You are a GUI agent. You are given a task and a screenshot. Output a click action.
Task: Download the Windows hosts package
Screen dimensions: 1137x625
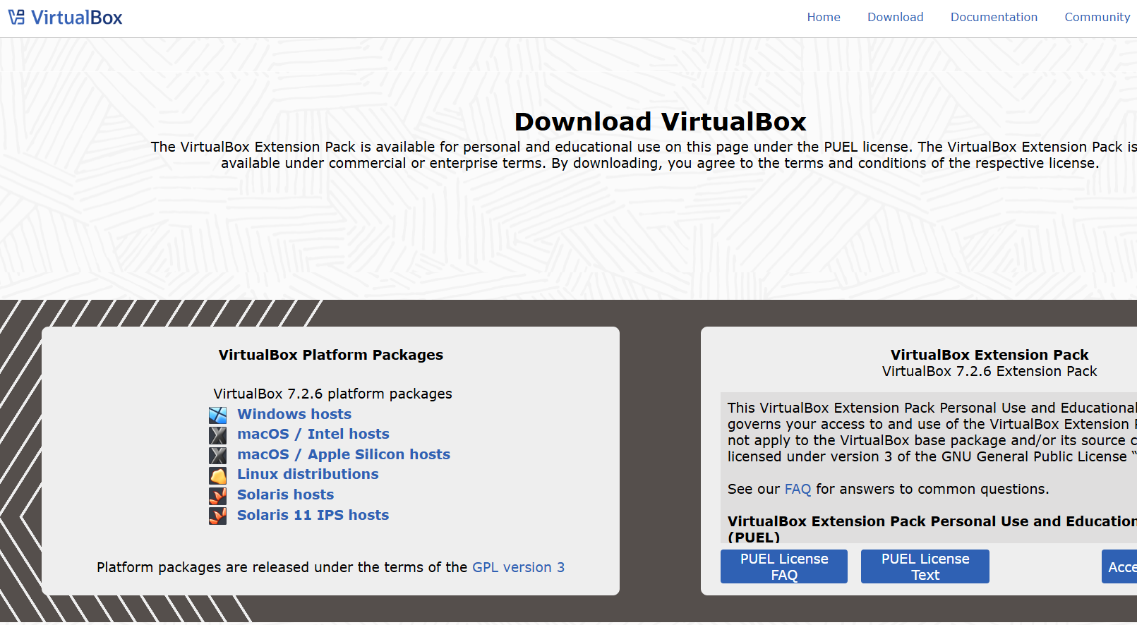click(294, 414)
